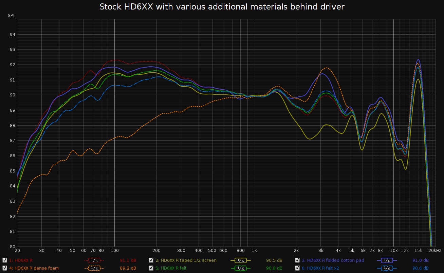Uncheck trace 1 HD6XX R checkbox
The height and width of the screenshot is (273, 444).
[x=4, y=260]
